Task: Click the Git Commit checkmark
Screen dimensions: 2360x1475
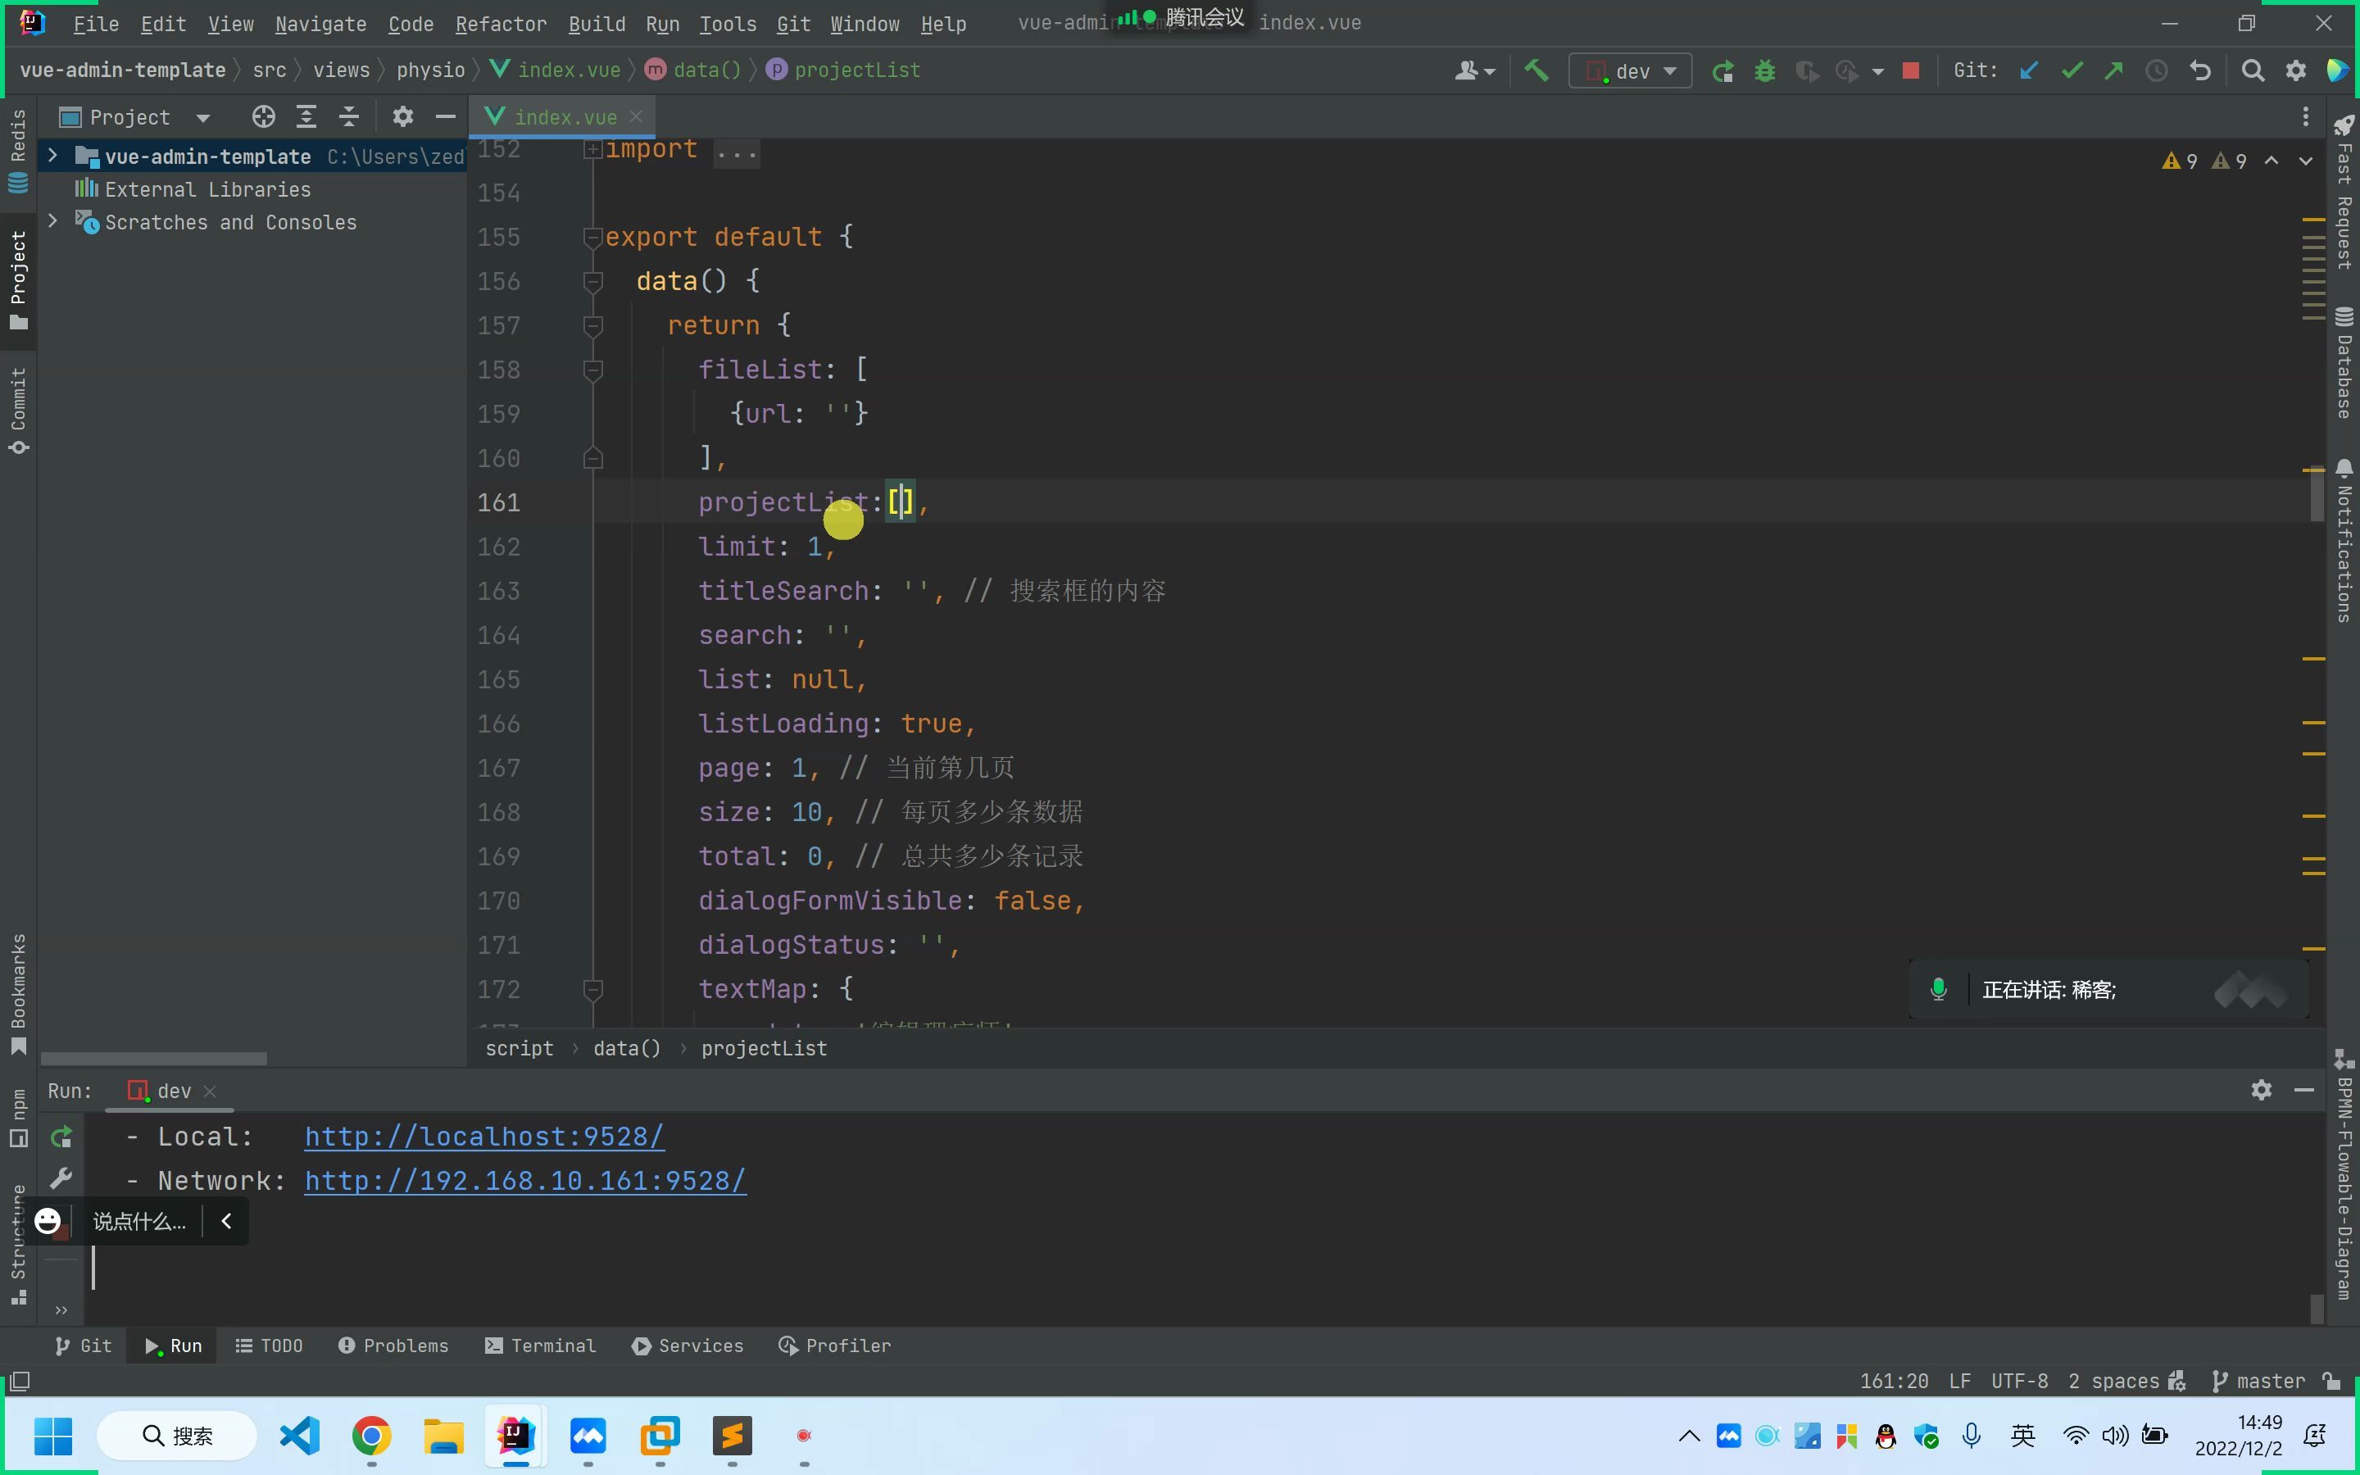Action: click(x=2072, y=70)
